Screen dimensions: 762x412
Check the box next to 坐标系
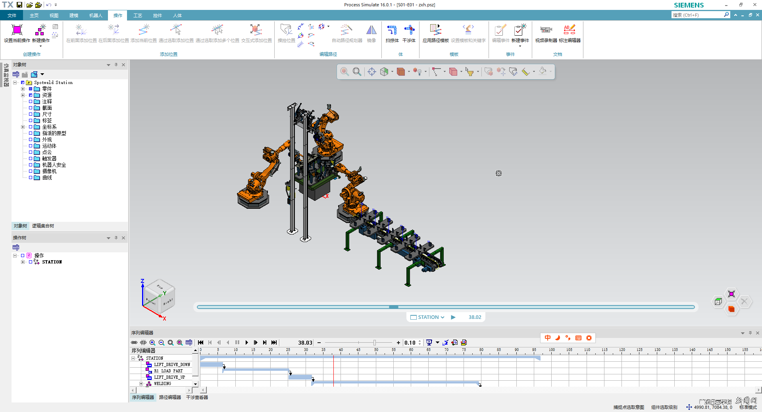[31, 127]
